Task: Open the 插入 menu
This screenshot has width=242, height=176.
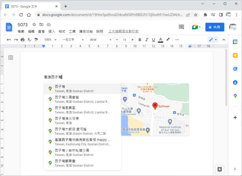Action: (x=52, y=31)
